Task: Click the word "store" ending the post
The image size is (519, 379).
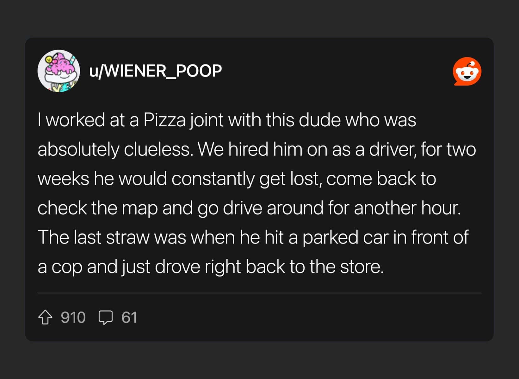Action: (361, 267)
